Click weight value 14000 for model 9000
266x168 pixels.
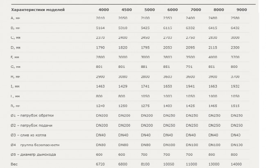coord(236,164)
